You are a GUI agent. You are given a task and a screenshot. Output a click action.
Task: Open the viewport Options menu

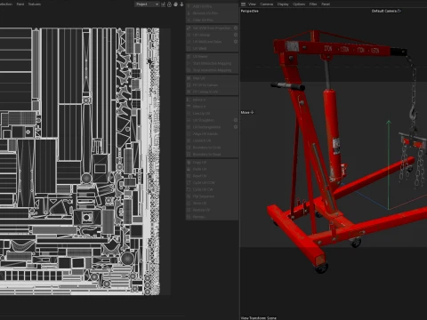coord(299,4)
